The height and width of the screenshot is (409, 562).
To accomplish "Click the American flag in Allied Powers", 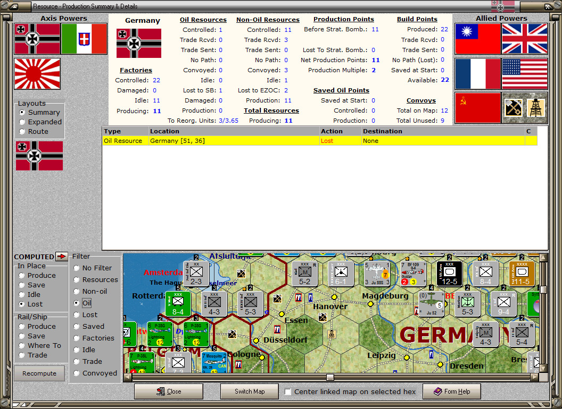I will [524, 74].
